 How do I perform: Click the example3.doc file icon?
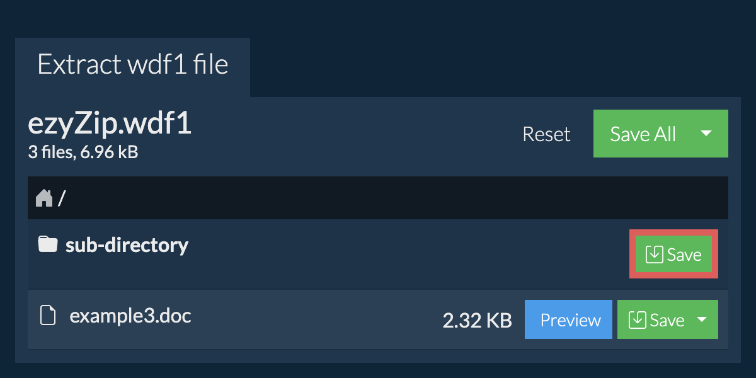pos(48,315)
